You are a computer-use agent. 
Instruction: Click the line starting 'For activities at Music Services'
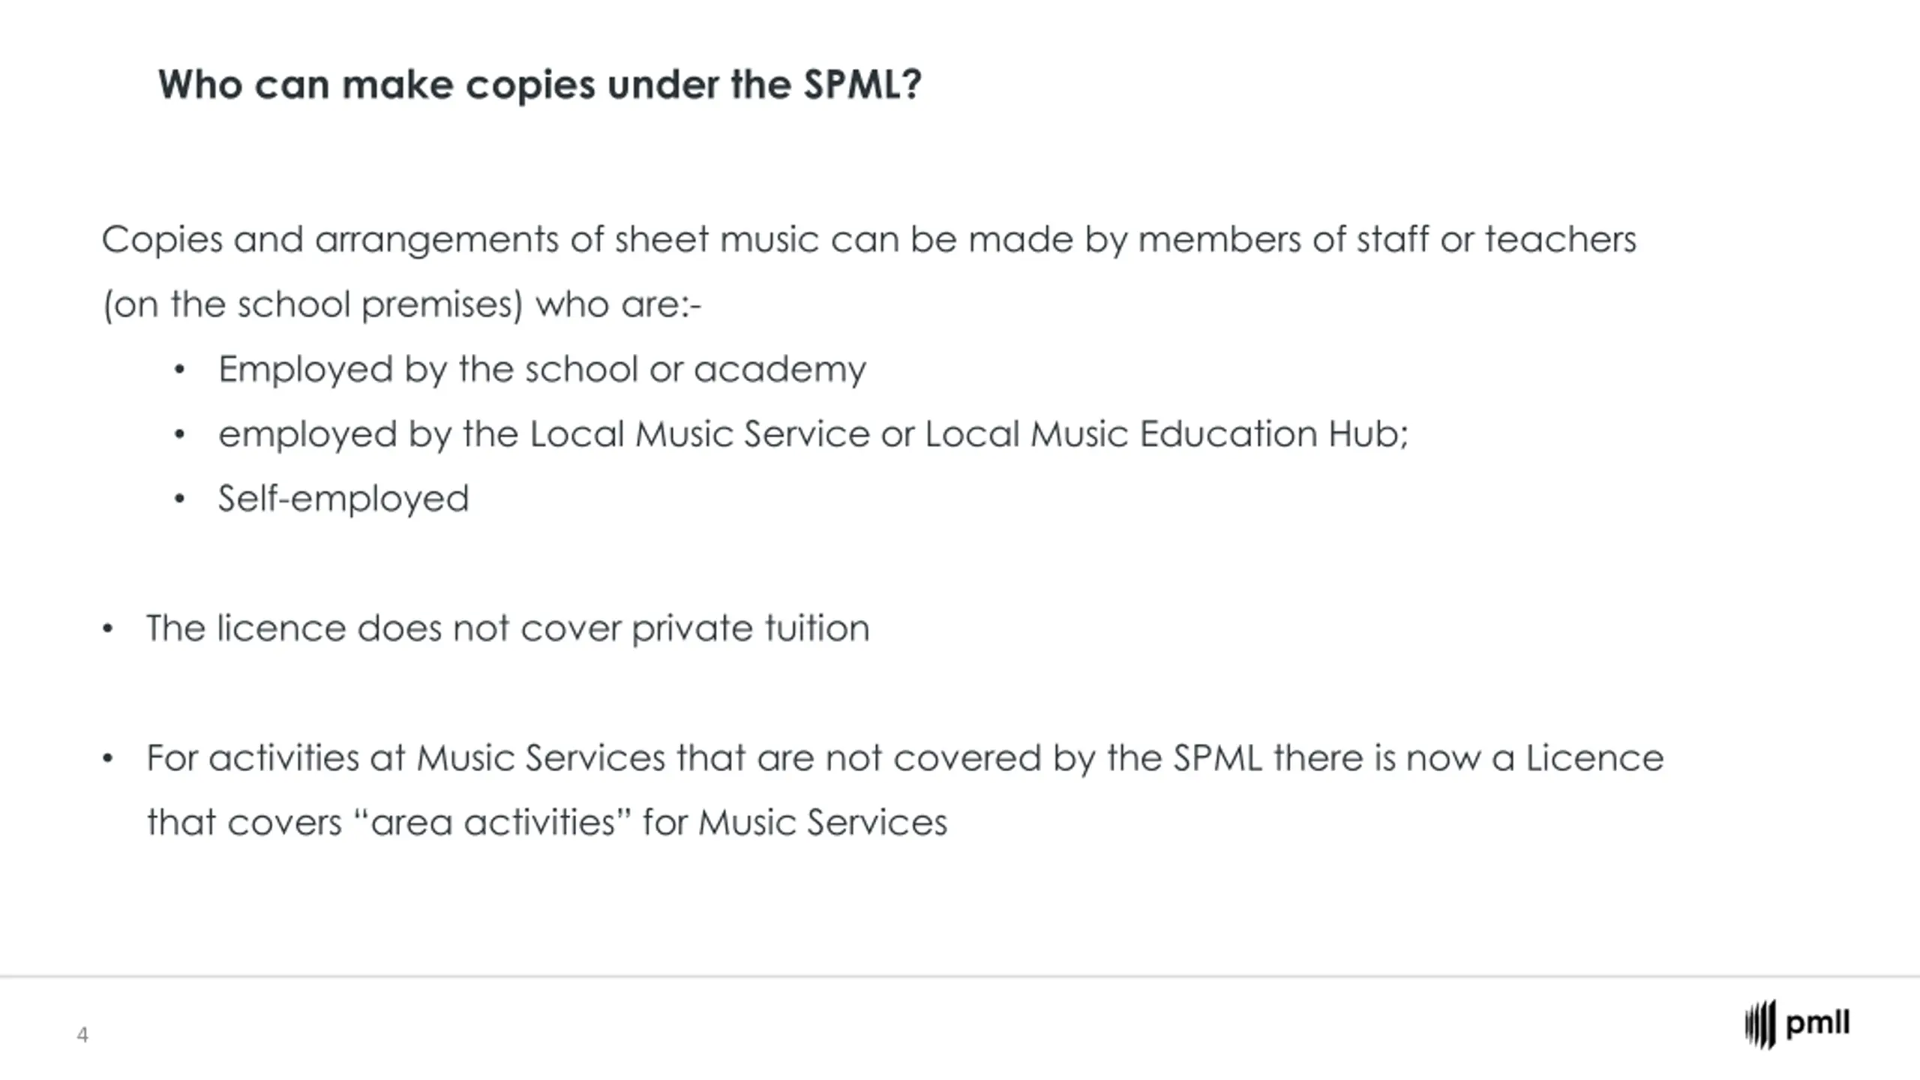905,757
